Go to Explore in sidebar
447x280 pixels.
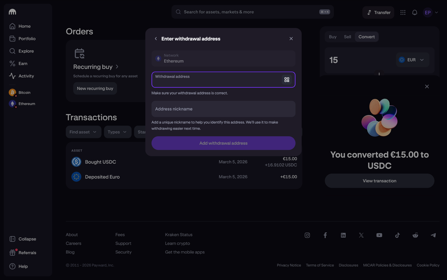pyautogui.click(x=22, y=51)
